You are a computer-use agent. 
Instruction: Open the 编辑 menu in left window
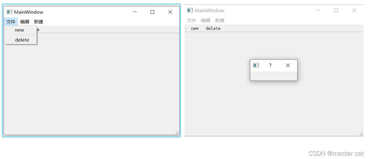25,22
